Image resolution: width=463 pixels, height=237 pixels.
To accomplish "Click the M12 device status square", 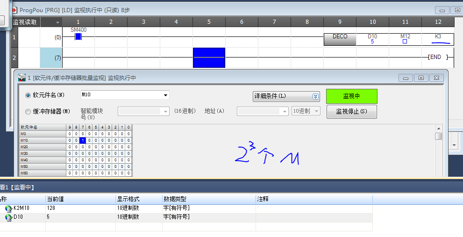I will [x=405, y=42].
